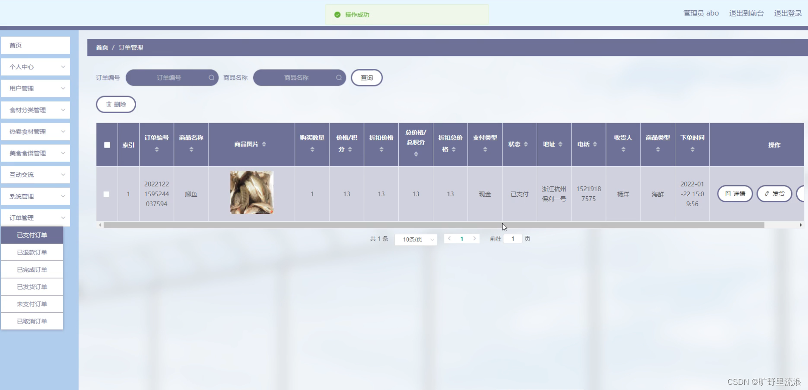Expand the 美食食谱管理 sidebar menu

pyautogui.click(x=35, y=153)
